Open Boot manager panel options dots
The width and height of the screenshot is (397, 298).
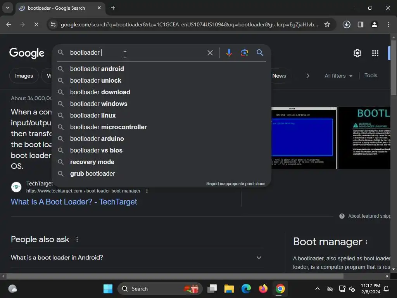pos(366,242)
